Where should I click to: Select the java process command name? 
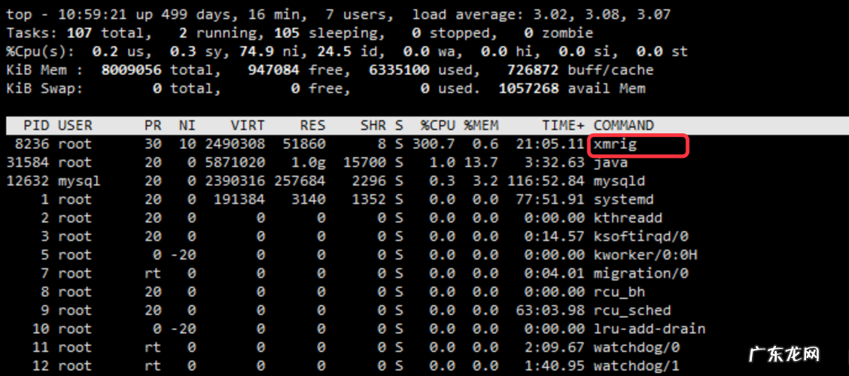tap(610, 162)
